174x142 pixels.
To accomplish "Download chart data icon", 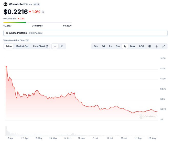I will (x=157, y=46).
